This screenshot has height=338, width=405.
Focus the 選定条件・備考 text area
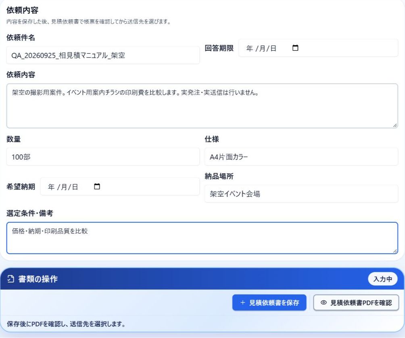point(202,238)
